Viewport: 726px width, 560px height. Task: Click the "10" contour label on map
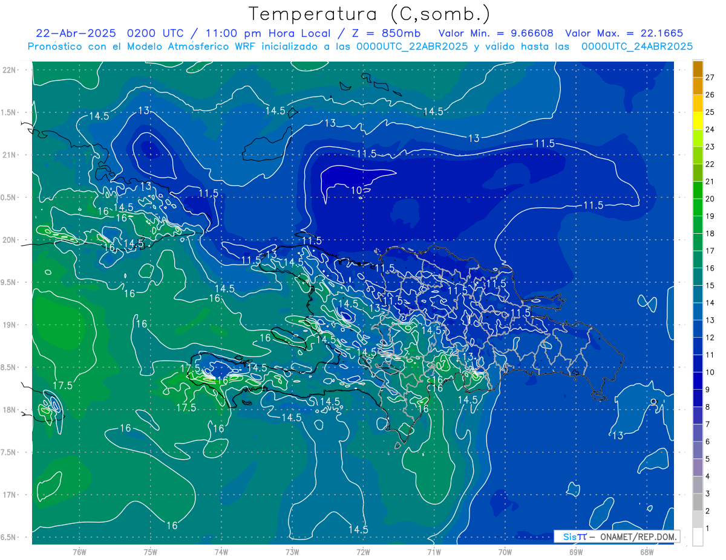coord(356,191)
